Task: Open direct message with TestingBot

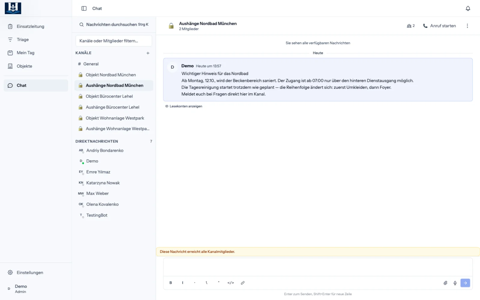Action: click(114, 215)
